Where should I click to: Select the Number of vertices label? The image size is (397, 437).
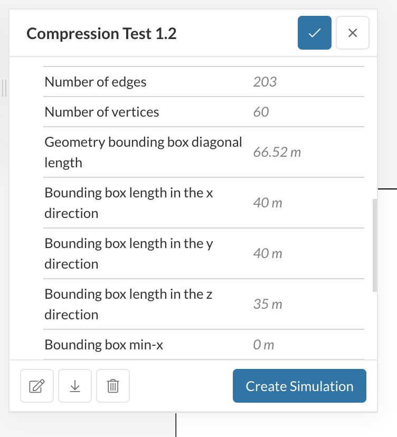point(102,112)
